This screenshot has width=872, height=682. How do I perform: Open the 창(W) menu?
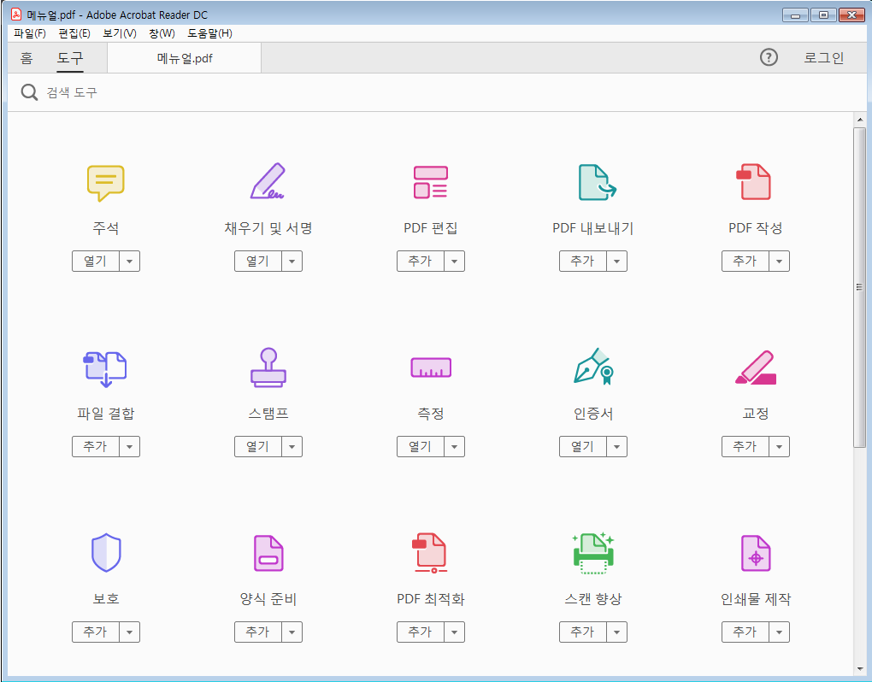coord(162,33)
